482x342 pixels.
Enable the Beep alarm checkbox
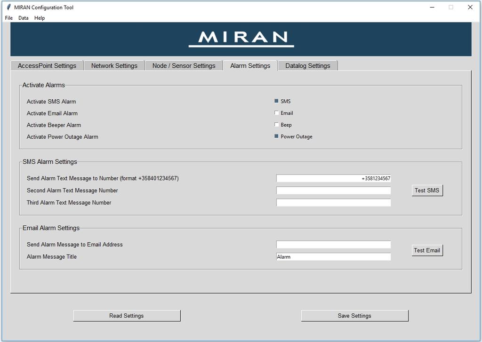click(276, 125)
